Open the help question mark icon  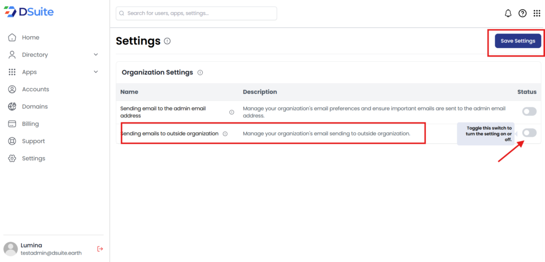click(523, 13)
